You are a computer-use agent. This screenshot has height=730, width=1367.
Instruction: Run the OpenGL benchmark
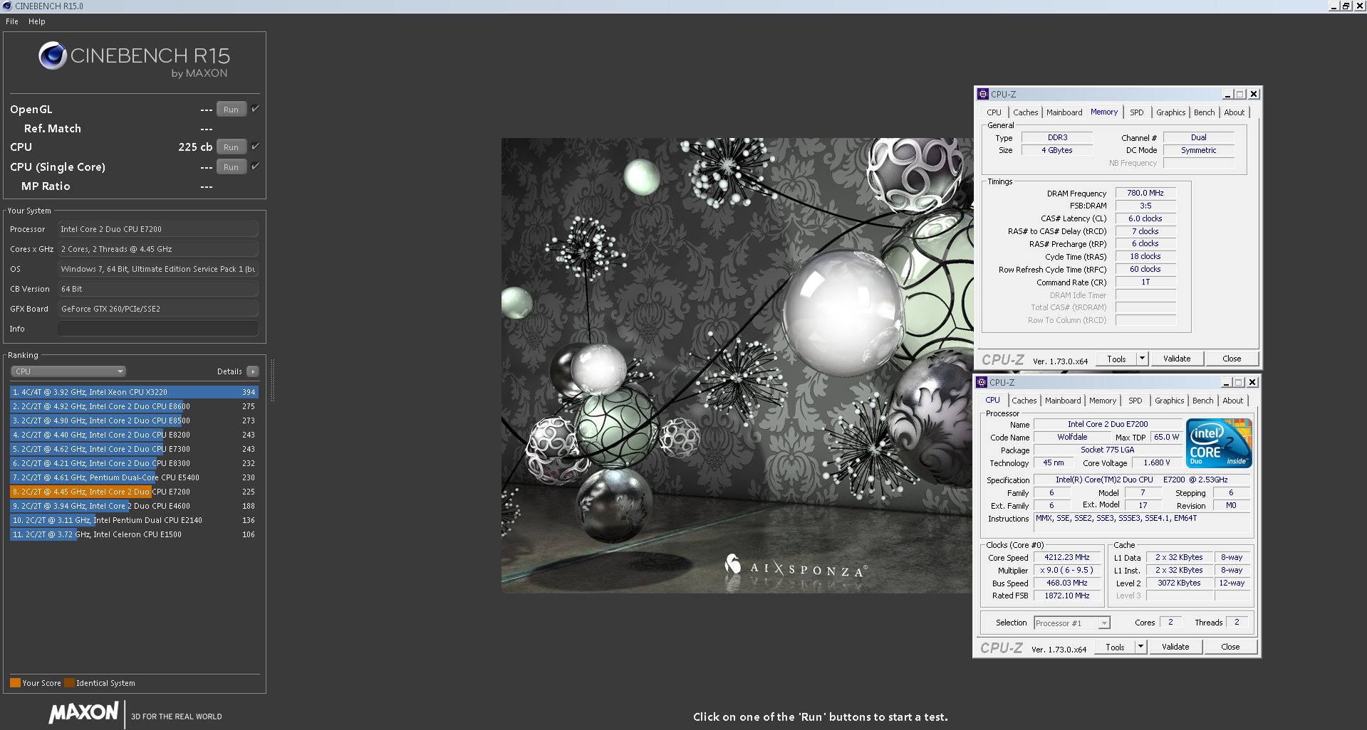coord(232,109)
